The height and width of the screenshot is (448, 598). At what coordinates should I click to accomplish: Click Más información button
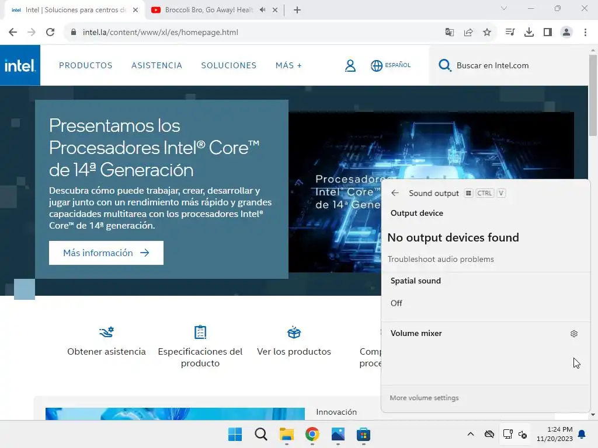106,253
